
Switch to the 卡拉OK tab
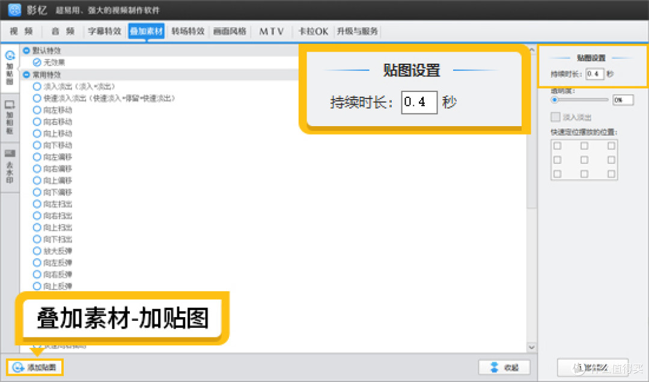coord(313,31)
